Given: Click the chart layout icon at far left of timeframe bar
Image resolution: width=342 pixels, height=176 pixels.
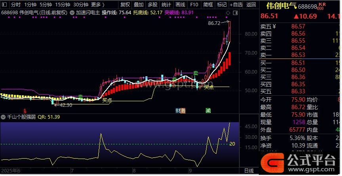Looking at the screenshot, I should 4,5.
